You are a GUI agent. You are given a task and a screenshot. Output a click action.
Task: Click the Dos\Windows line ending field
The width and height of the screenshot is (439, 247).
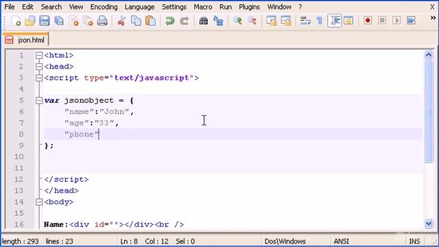point(285,241)
